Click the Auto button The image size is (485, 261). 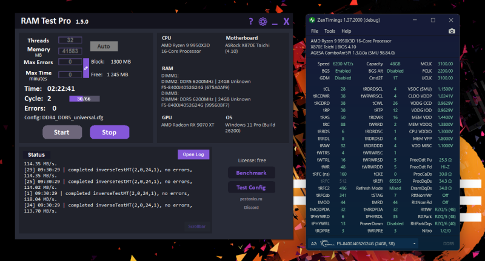(104, 47)
